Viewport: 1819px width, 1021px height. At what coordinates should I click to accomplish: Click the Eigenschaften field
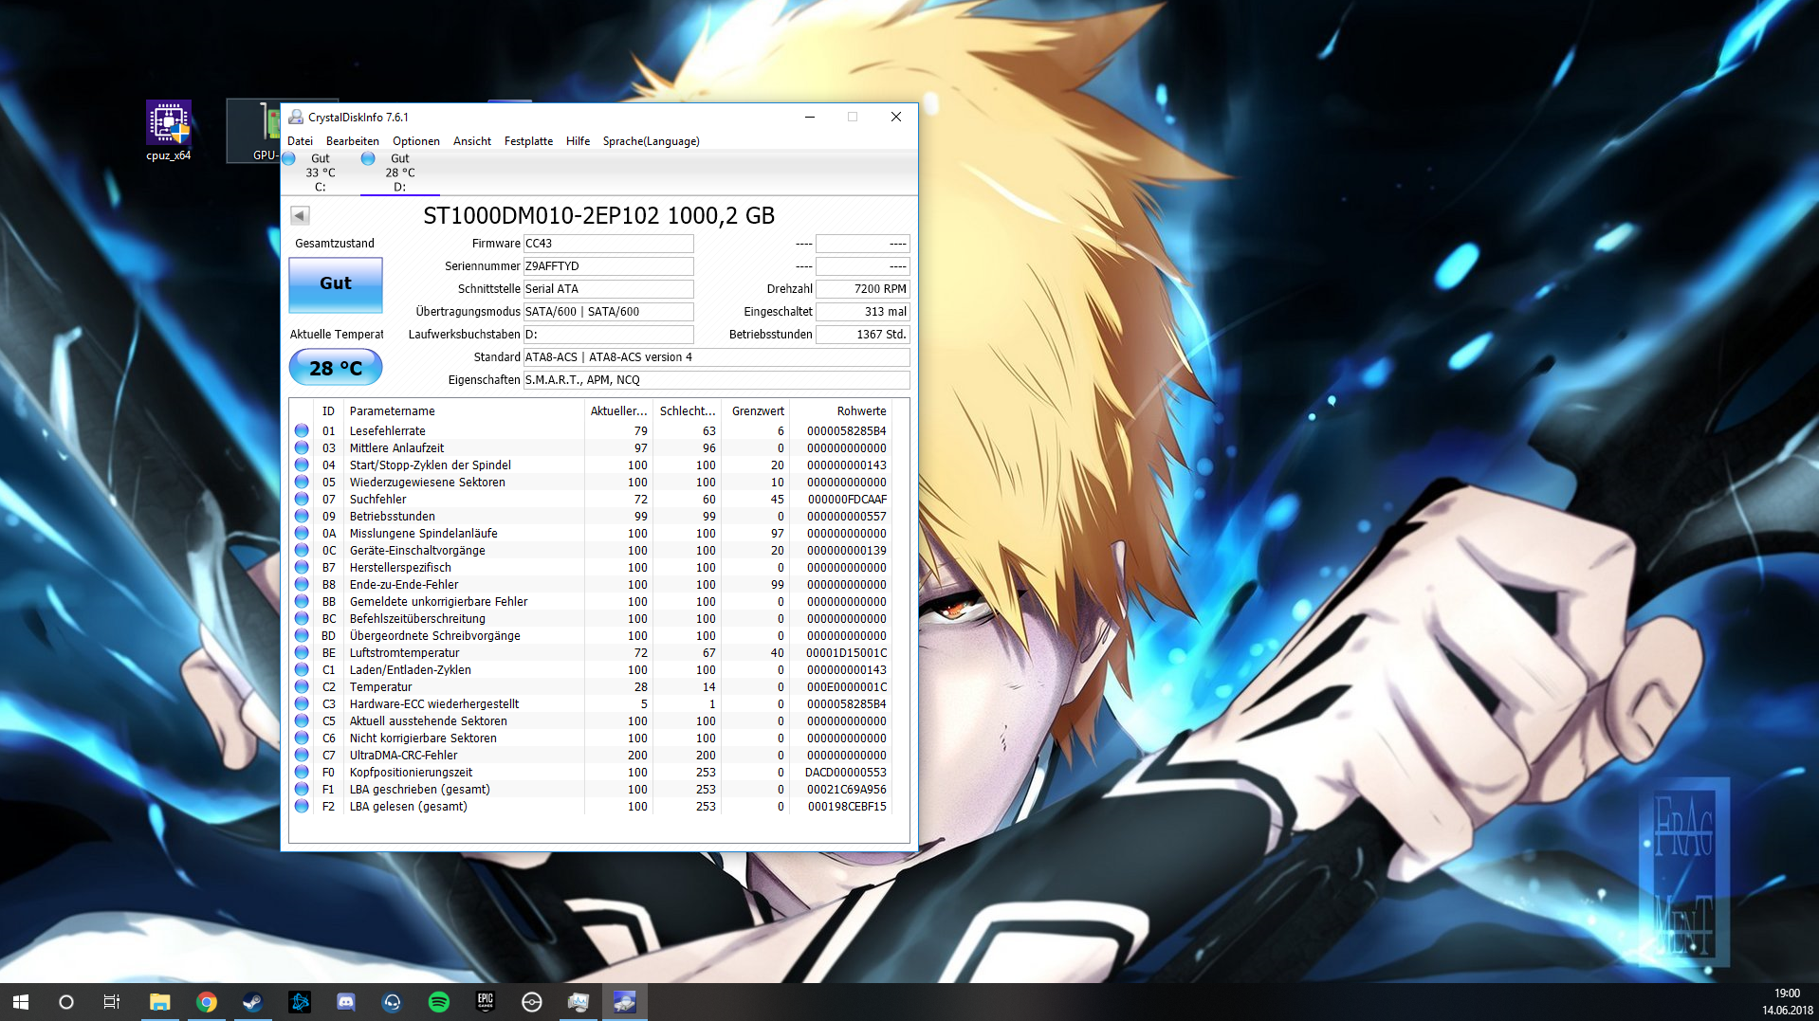(x=716, y=380)
